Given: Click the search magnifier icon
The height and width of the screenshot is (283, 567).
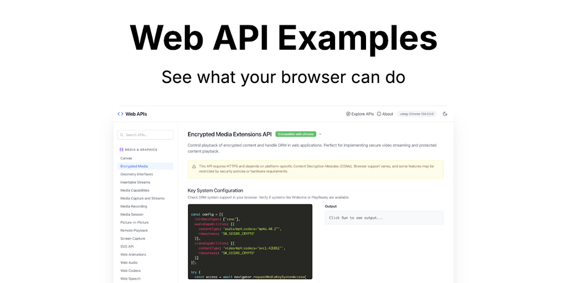Looking at the screenshot, I should pos(122,135).
